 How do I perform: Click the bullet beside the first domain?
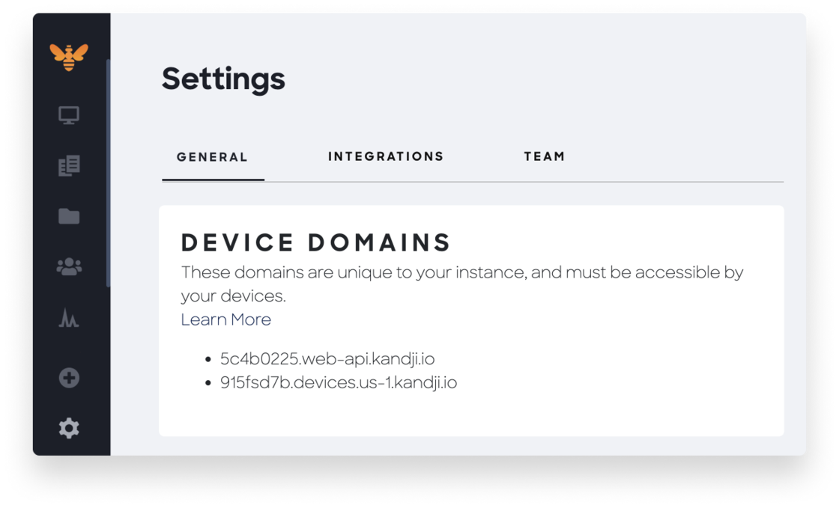(x=208, y=358)
